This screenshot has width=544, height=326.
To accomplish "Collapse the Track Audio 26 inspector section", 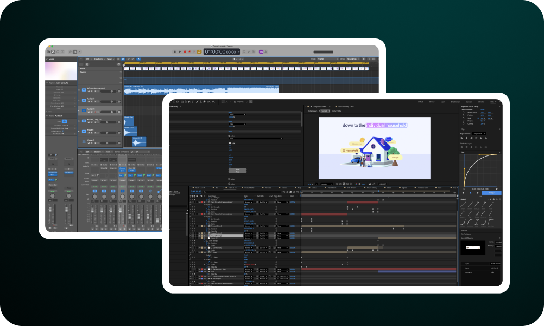I will [47, 116].
